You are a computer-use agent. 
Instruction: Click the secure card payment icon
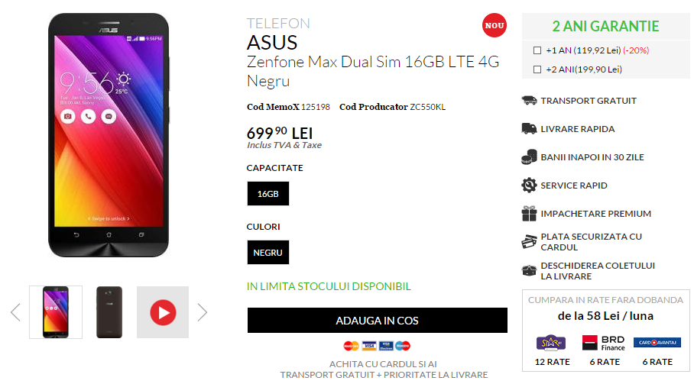click(529, 242)
